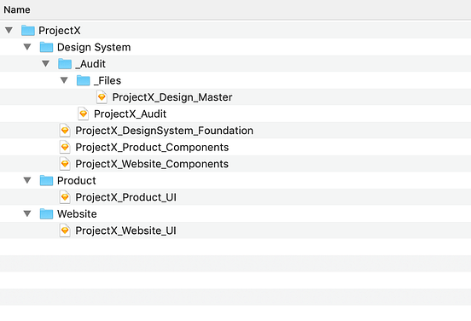
Task: Select the Design System folder name
Action: pos(94,47)
